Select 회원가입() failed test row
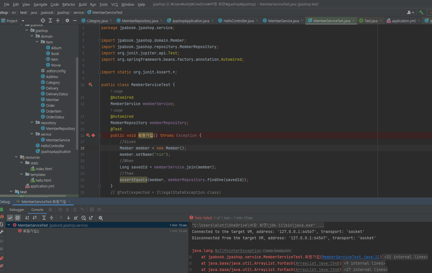Viewport: 432px width, 273px height. [97, 231]
